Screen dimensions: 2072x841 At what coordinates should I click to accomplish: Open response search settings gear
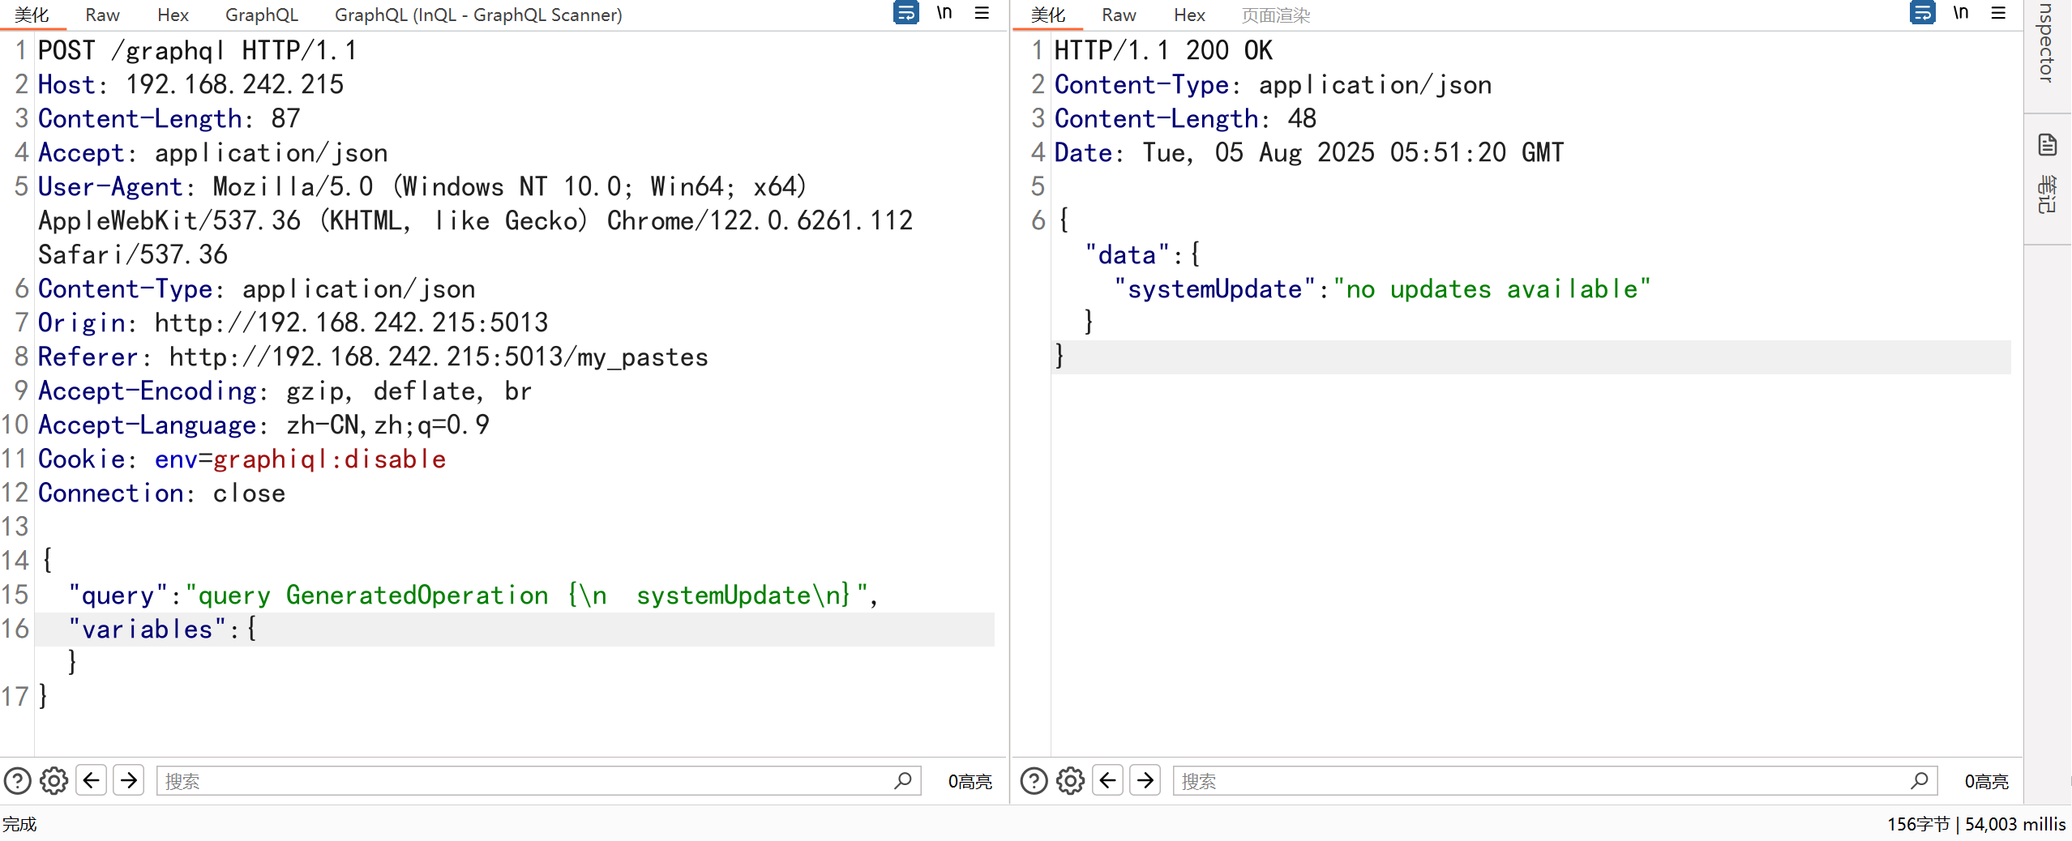[1071, 781]
